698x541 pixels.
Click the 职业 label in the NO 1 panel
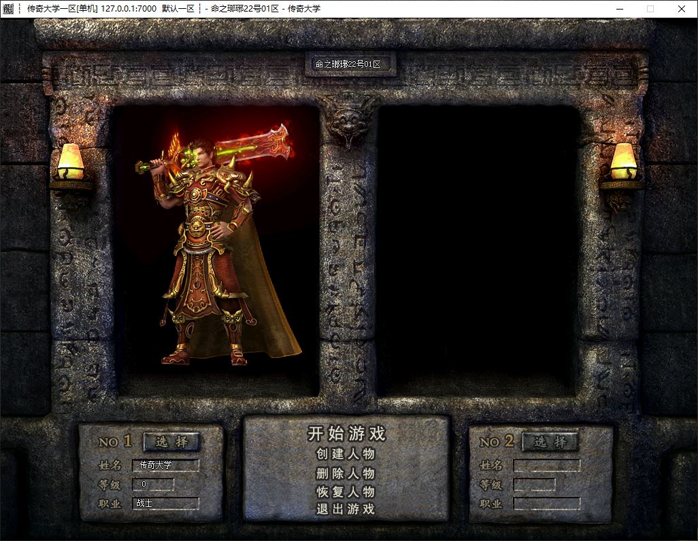pos(110,504)
